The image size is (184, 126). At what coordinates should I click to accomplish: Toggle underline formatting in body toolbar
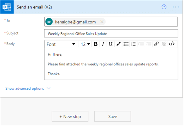110,44
